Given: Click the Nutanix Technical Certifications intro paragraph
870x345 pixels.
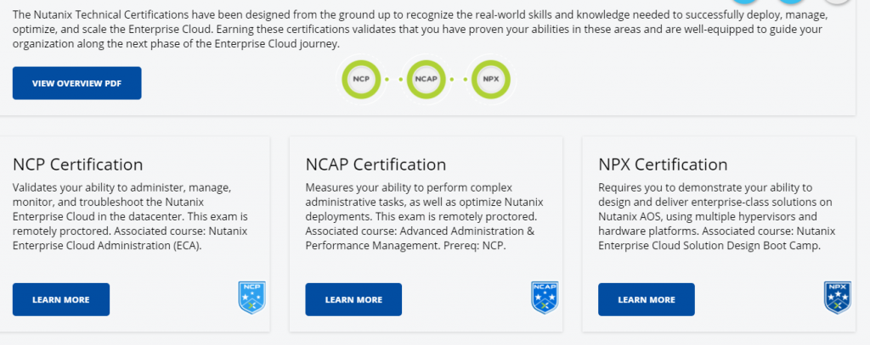Looking at the screenshot, I should pyautogui.click(x=420, y=30).
